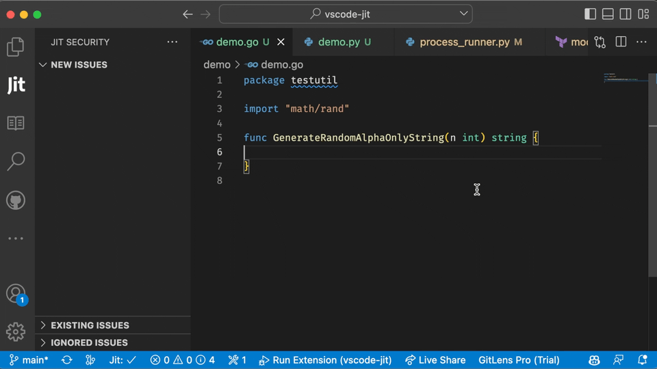Open the Manage gear settings icon

(x=16, y=332)
